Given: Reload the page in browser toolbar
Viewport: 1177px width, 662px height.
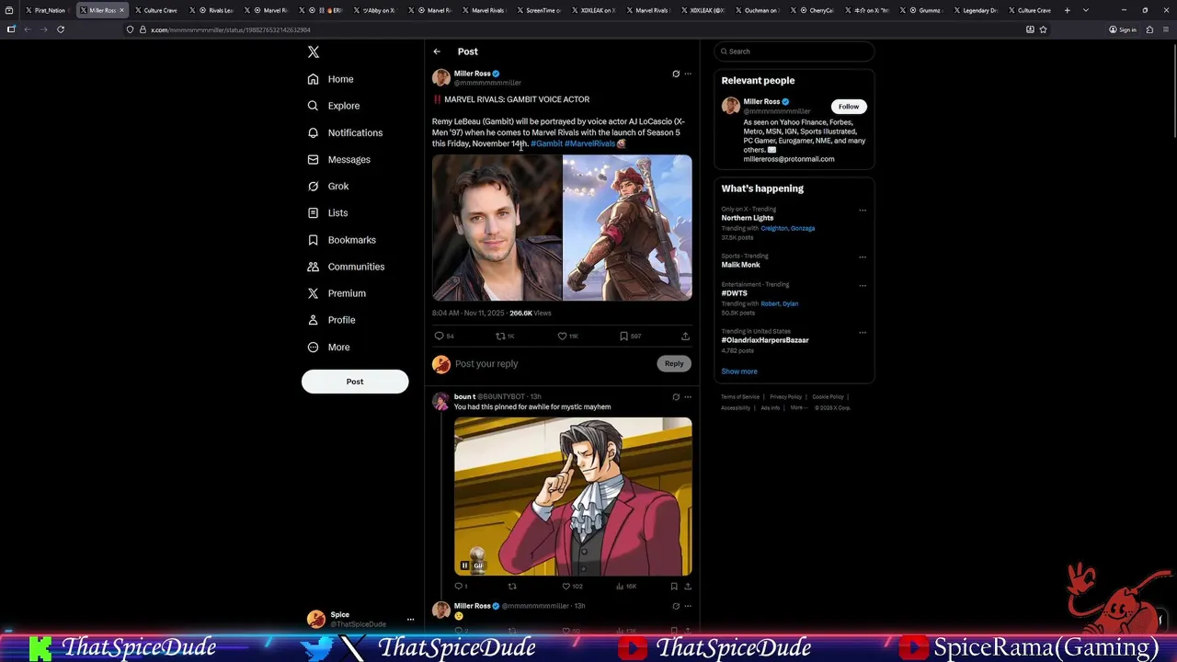Looking at the screenshot, I should [61, 29].
